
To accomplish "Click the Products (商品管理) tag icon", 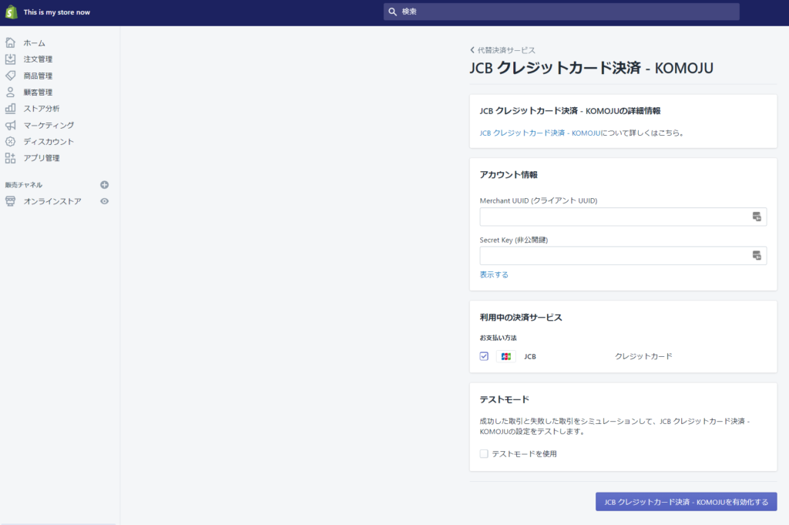I will (11, 76).
